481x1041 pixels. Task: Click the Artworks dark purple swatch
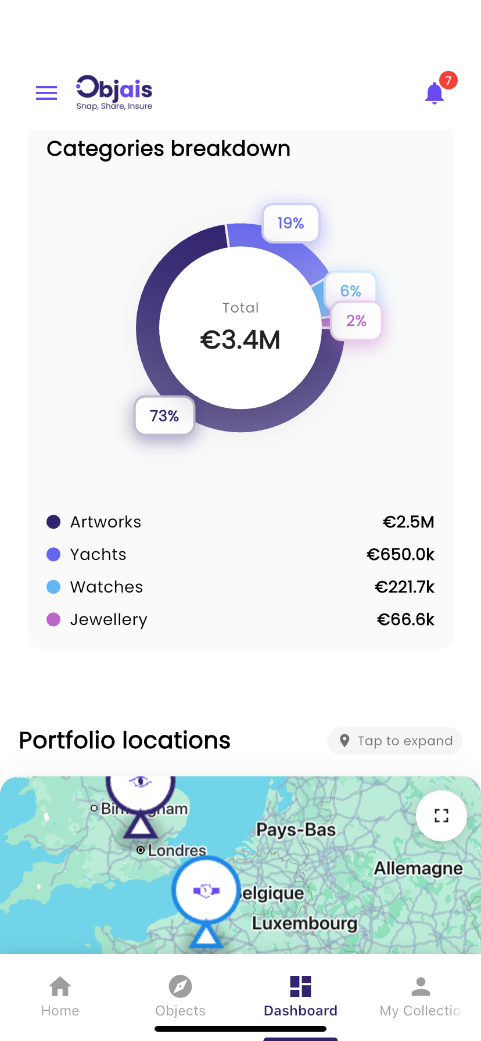53,522
